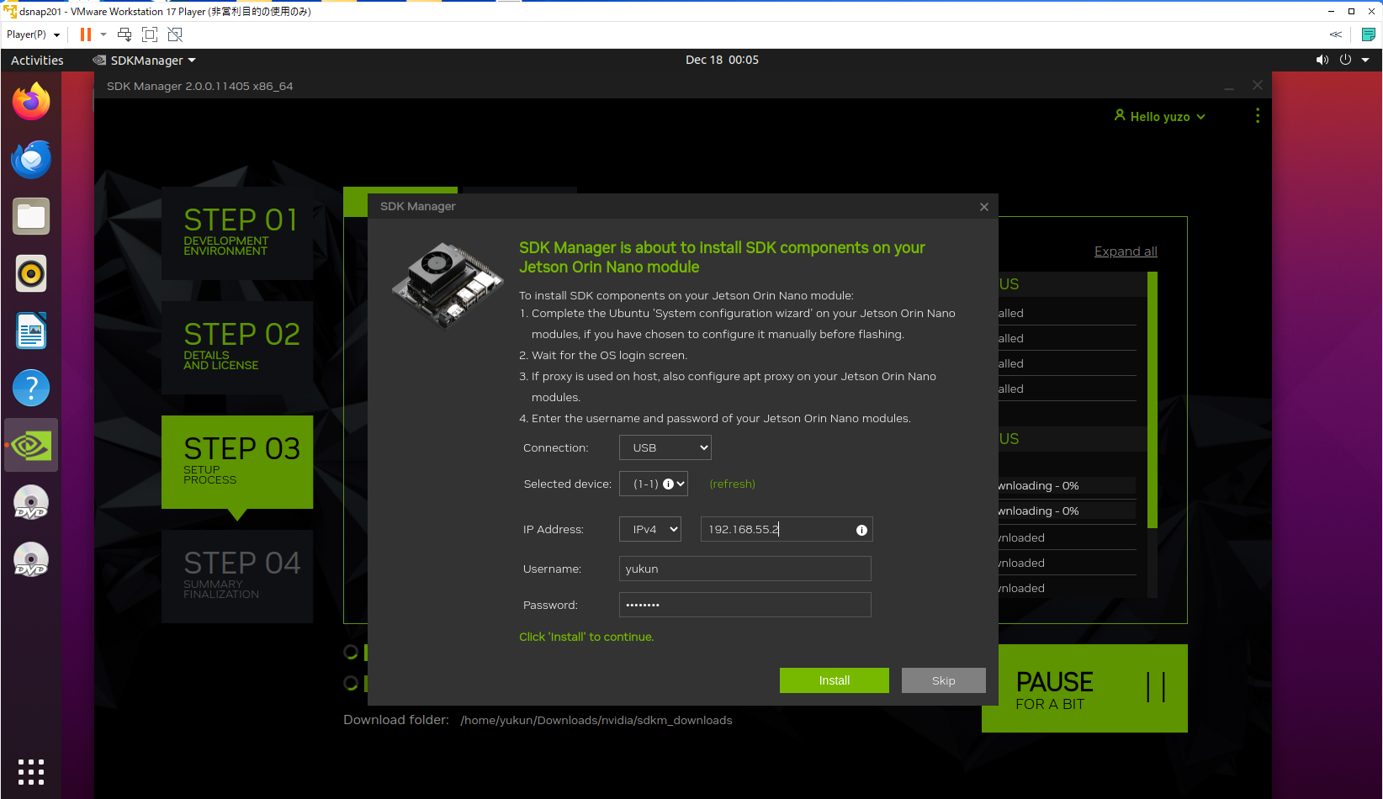Open LibreOffice Writer from the dock
This screenshot has width=1383, height=799.
point(31,331)
